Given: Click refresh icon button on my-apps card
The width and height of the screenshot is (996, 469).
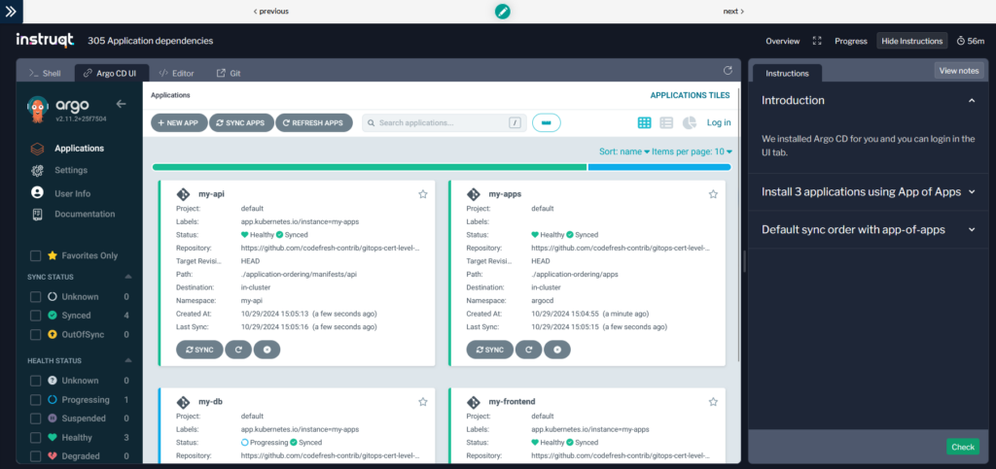Looking at the screenshot, I should coord(528,350).
